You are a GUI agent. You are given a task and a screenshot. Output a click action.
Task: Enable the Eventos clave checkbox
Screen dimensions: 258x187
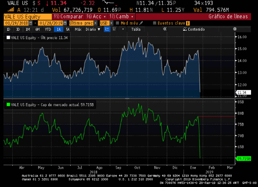tap(154, 23)
